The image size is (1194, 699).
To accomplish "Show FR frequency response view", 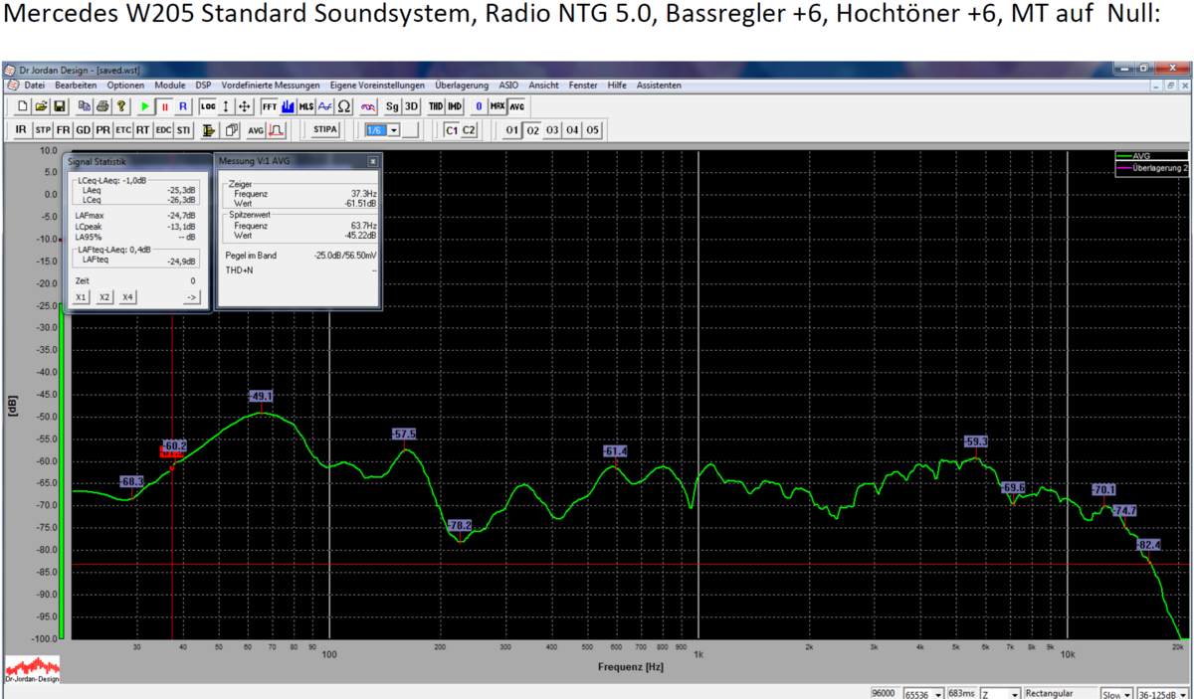I will (64, 130).
